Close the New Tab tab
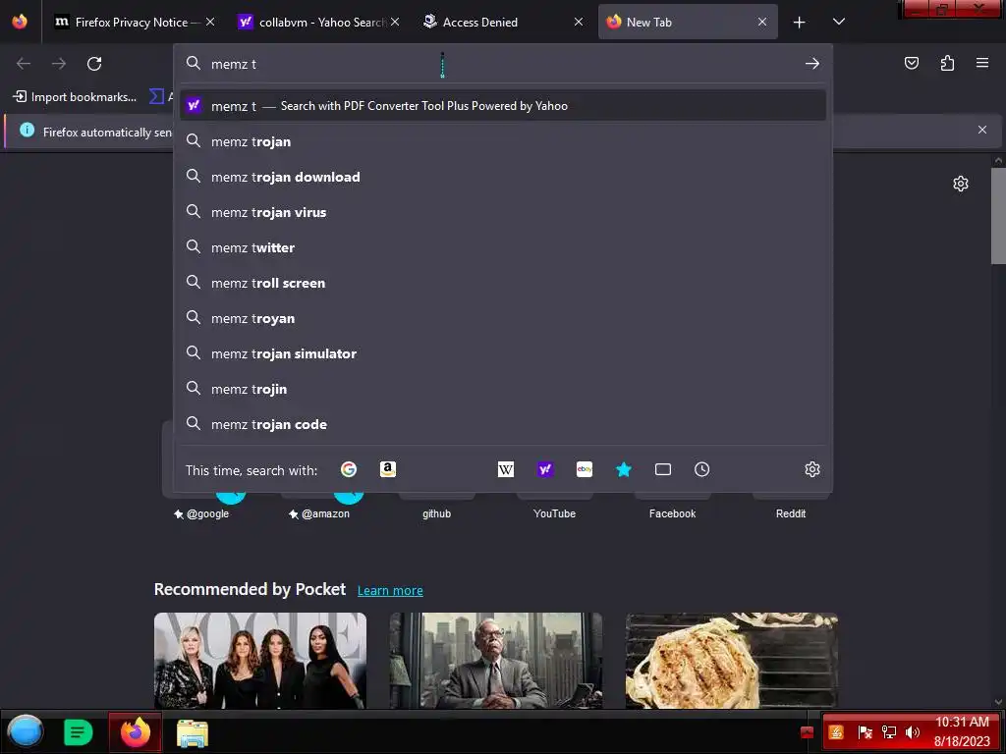Image resolution: width=1006 pixels, height=754 pixels. (762, 22)
